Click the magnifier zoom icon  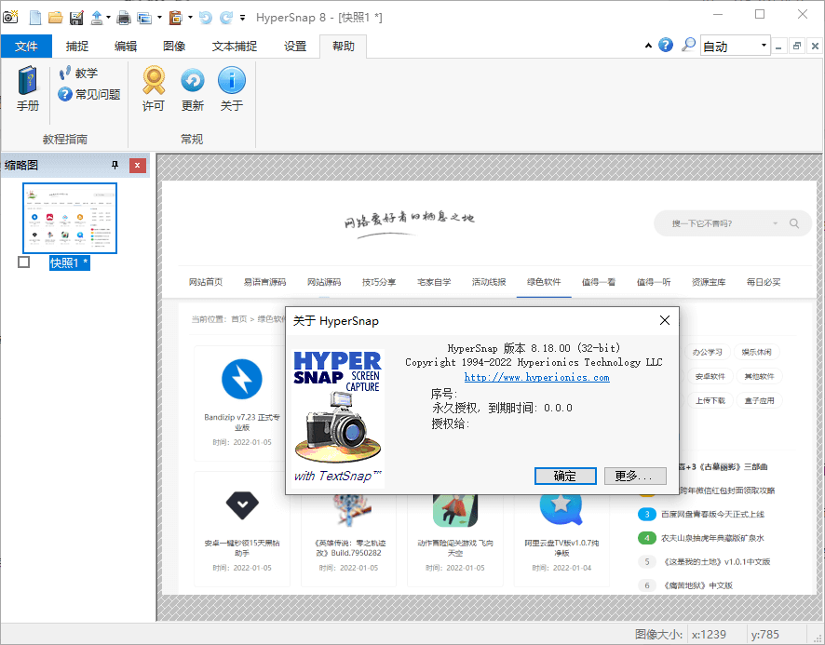(x=688, y=46)
